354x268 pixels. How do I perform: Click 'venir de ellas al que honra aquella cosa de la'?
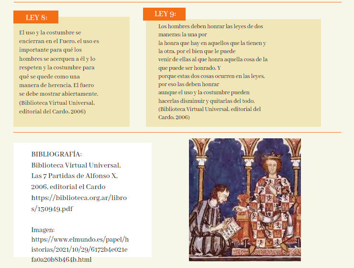[x=213, y=59]
